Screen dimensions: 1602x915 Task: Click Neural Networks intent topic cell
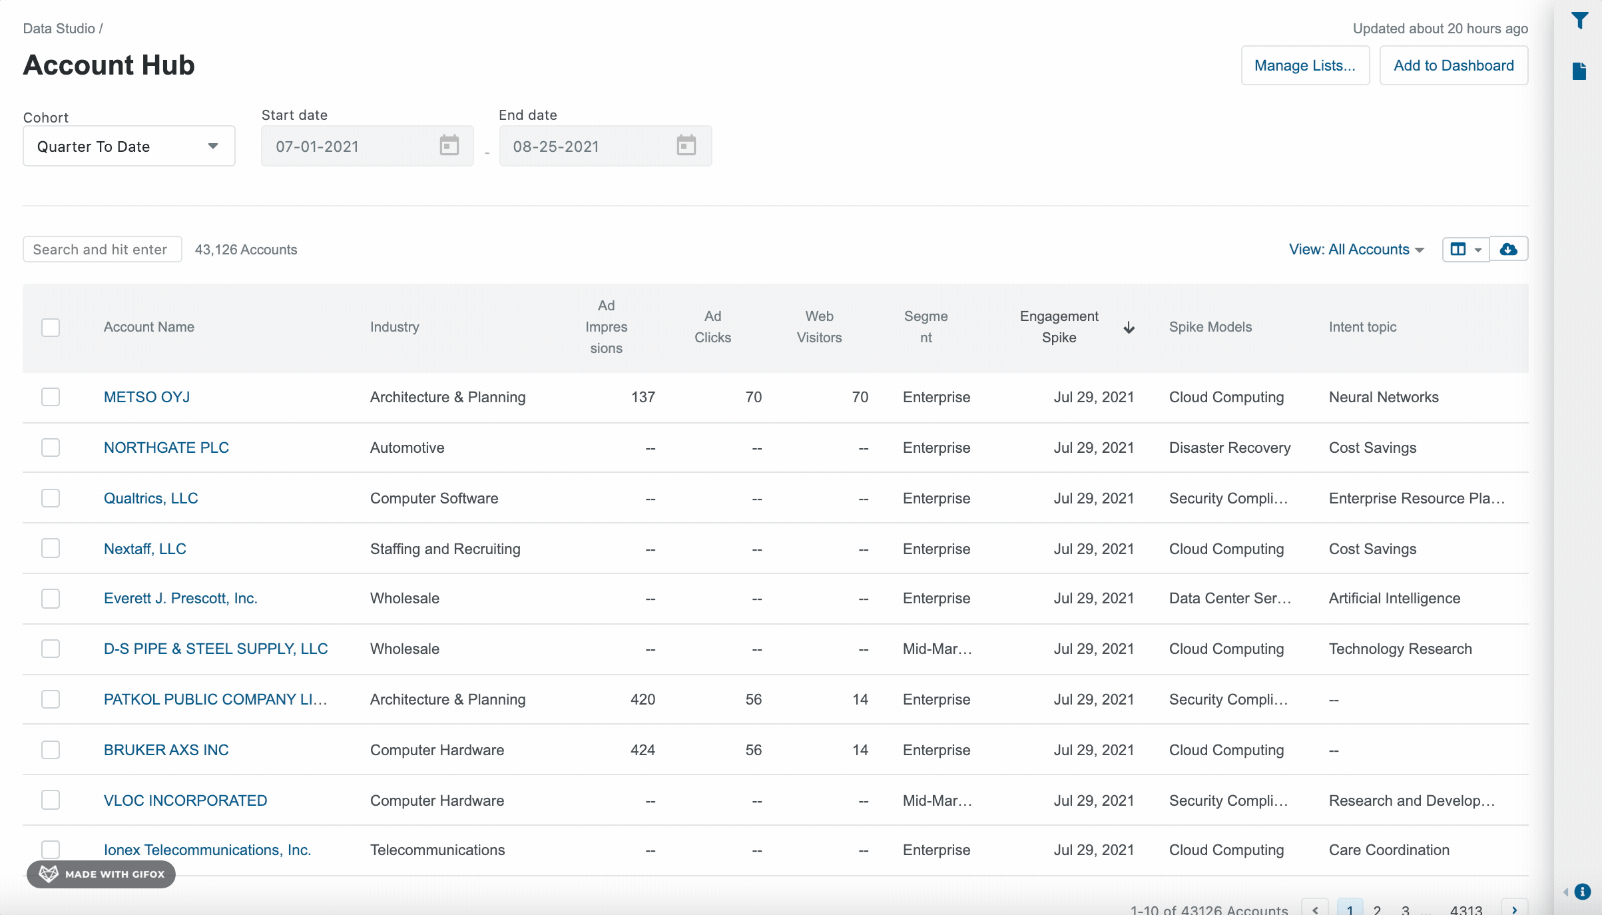tap(1384, 397)
